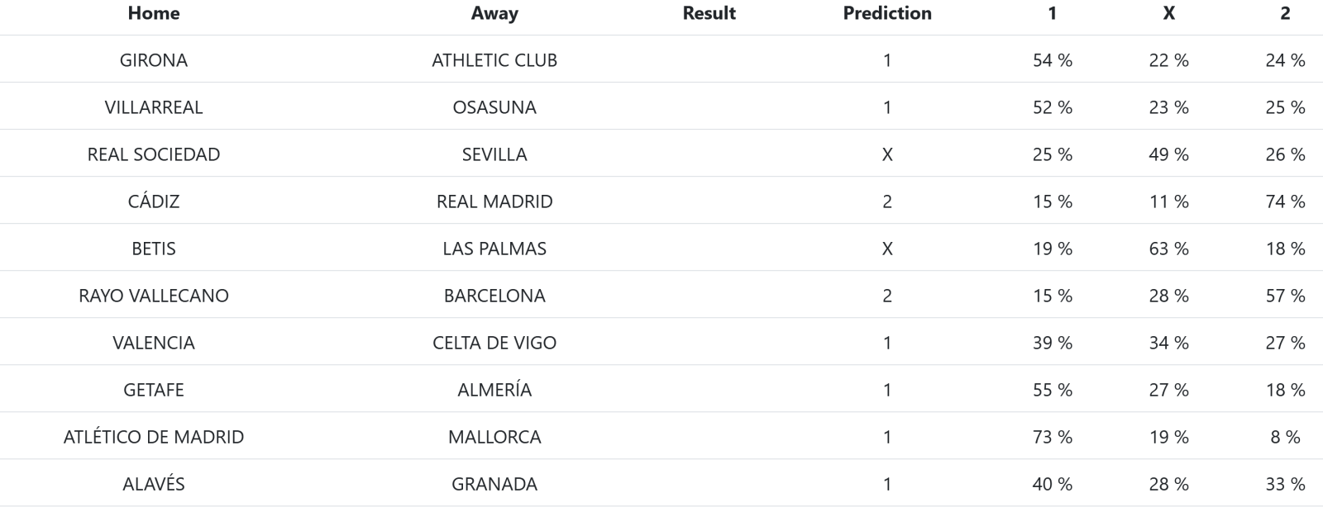Click SEVILLA in the Away column
This screenshot has height=507, width=1323.
tap(494, 154)
